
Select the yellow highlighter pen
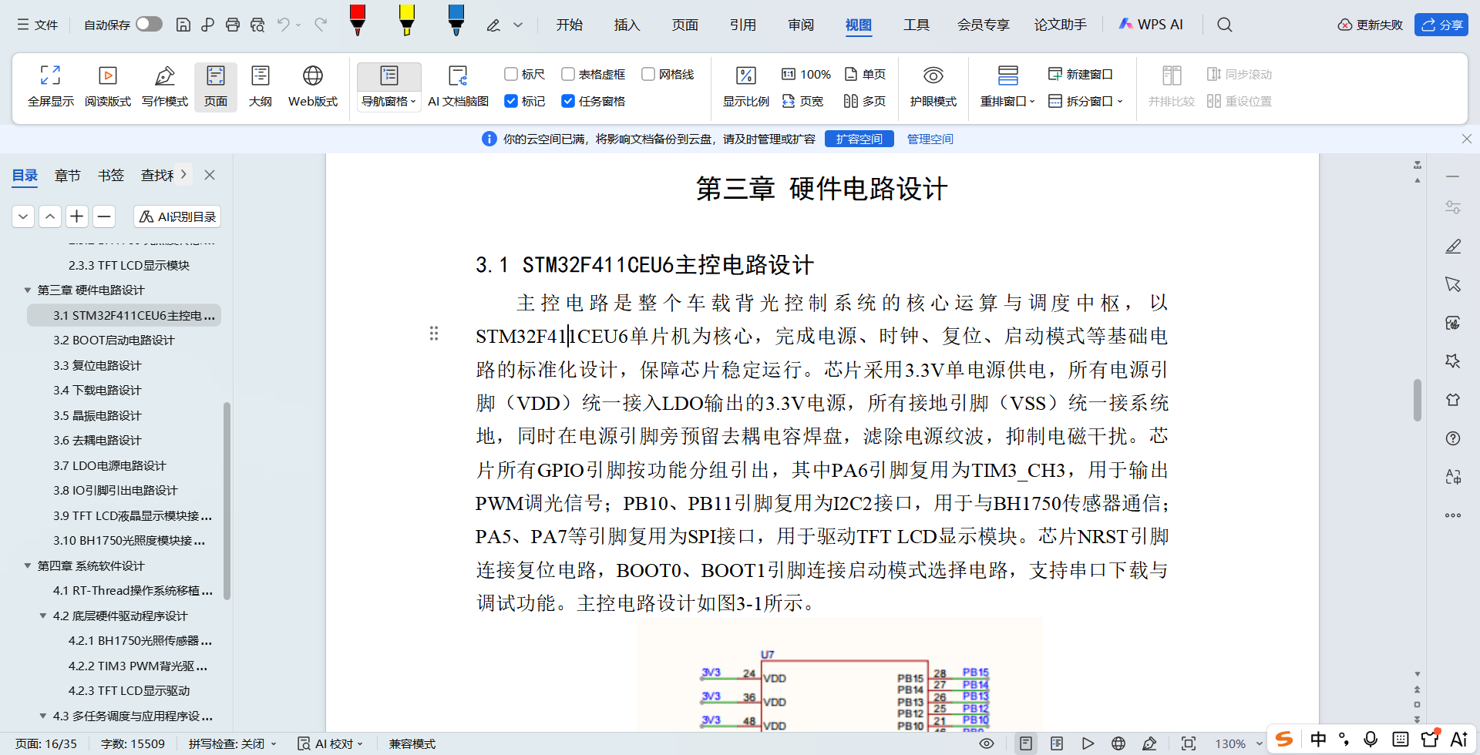407,20
